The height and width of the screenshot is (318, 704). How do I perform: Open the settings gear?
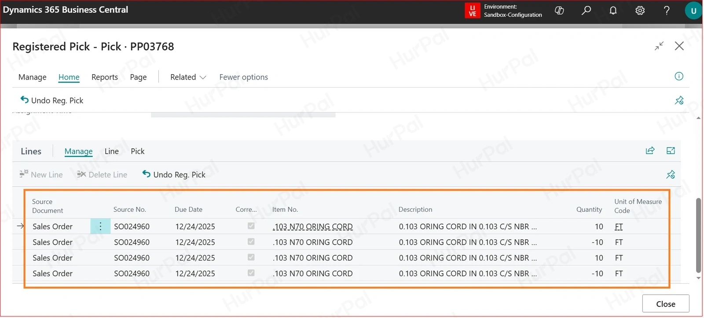(640, 11)
